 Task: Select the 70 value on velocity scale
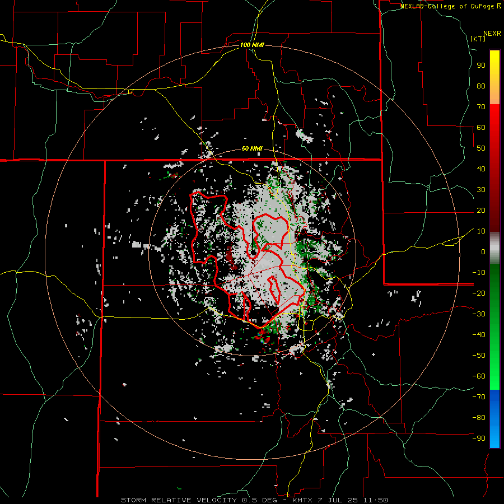pyautogui.click(x=481, y=107)
